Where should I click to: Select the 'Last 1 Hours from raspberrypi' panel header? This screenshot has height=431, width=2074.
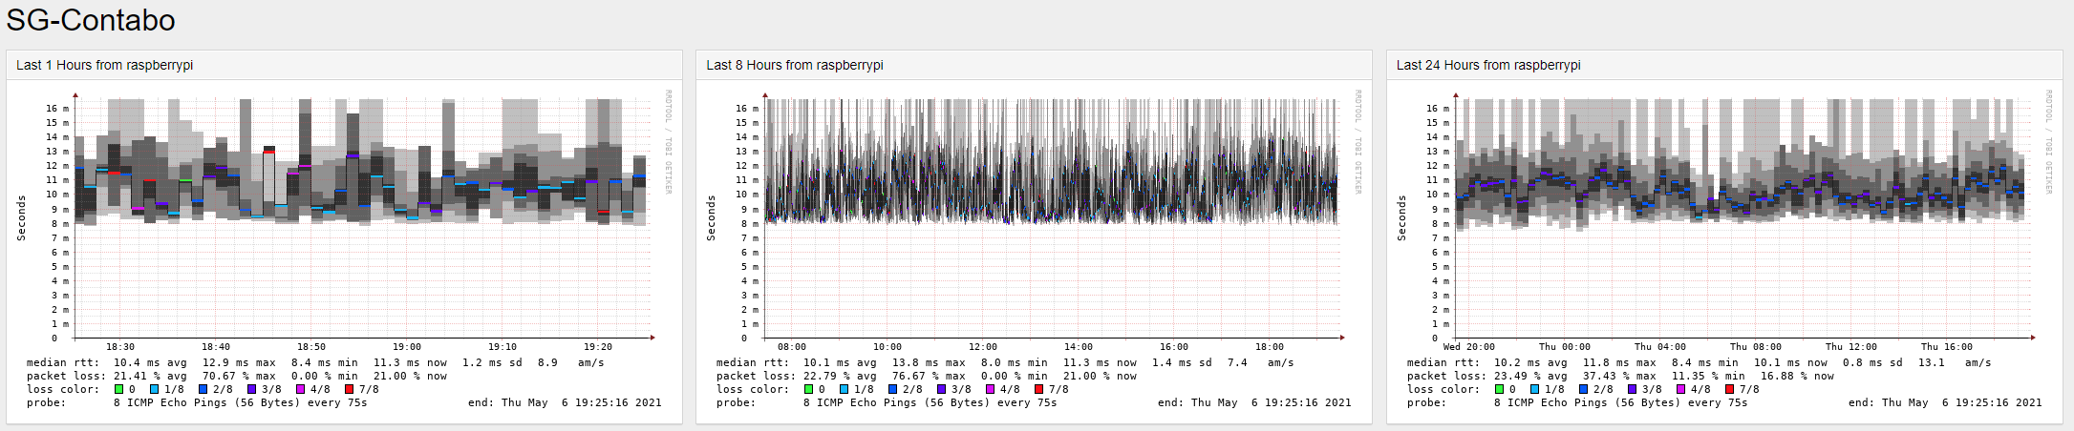point(344,65)
